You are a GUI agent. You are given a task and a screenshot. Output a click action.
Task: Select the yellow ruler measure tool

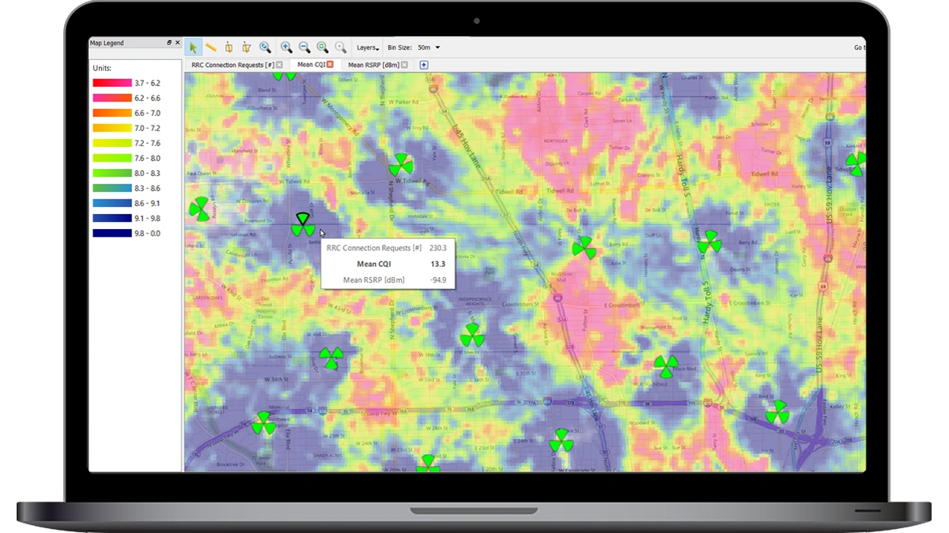pyautogui.click(x=211, y=47)
